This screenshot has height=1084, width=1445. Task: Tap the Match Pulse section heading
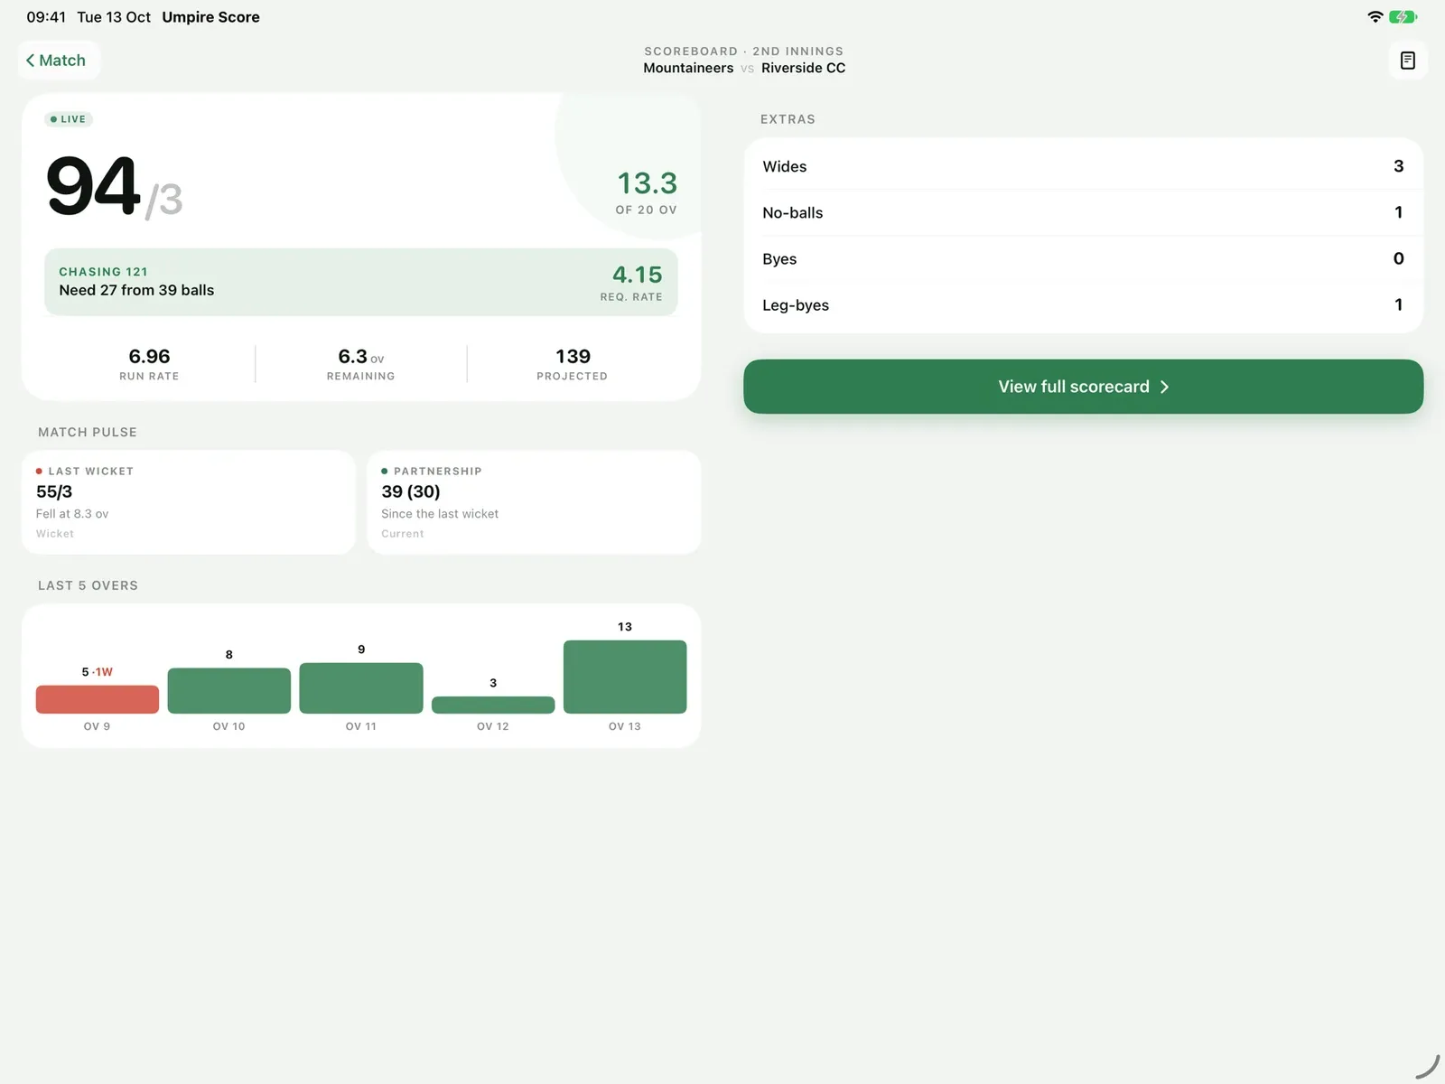(88, 433)
